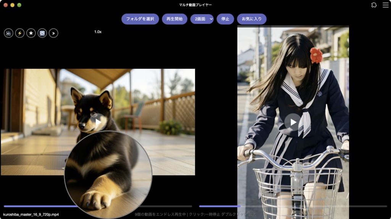Expand the 2画面 layout dropdown
The image size is (391, 219).
(202, 19)
